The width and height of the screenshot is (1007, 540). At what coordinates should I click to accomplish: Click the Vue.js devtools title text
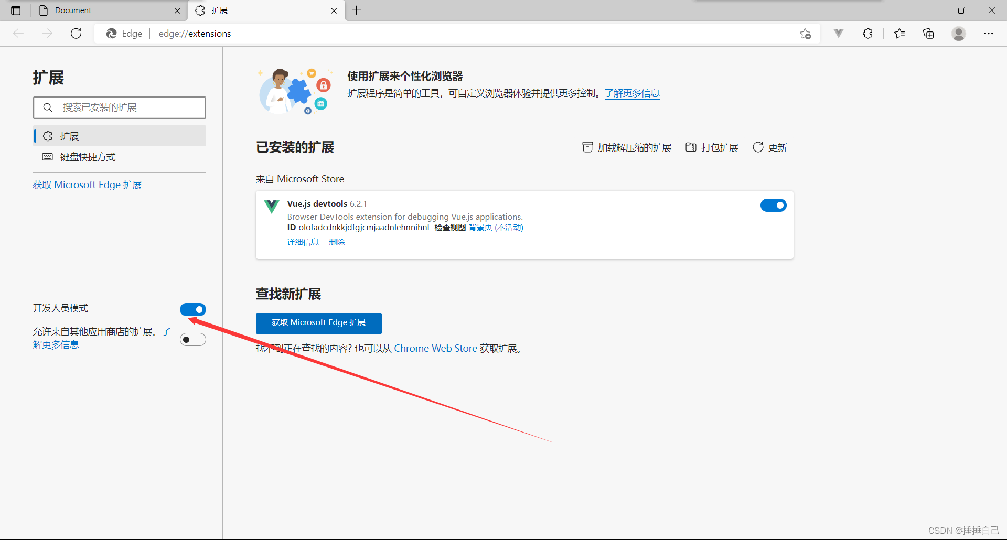317,203
